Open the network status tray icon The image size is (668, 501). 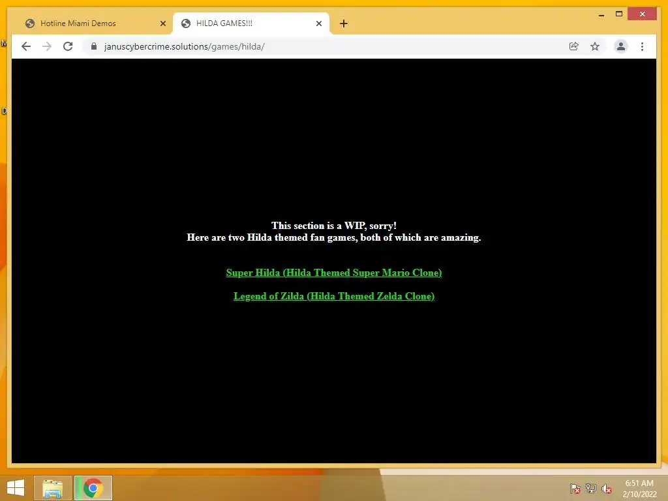point(591,489)
